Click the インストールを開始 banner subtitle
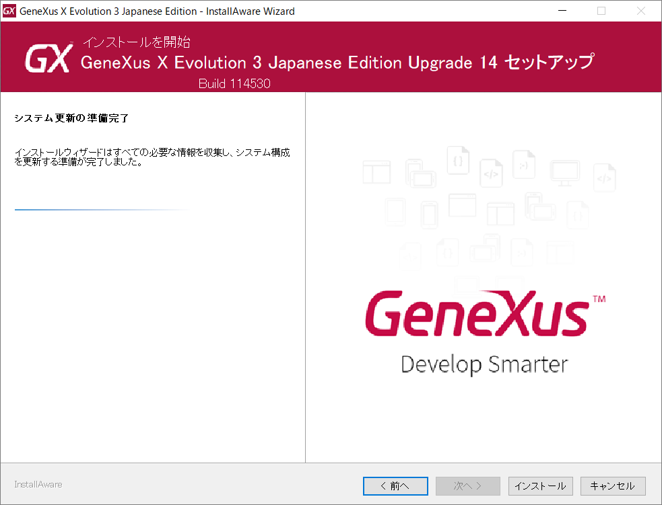Screen dimensions: 662x505 click(x=136, y=42)
